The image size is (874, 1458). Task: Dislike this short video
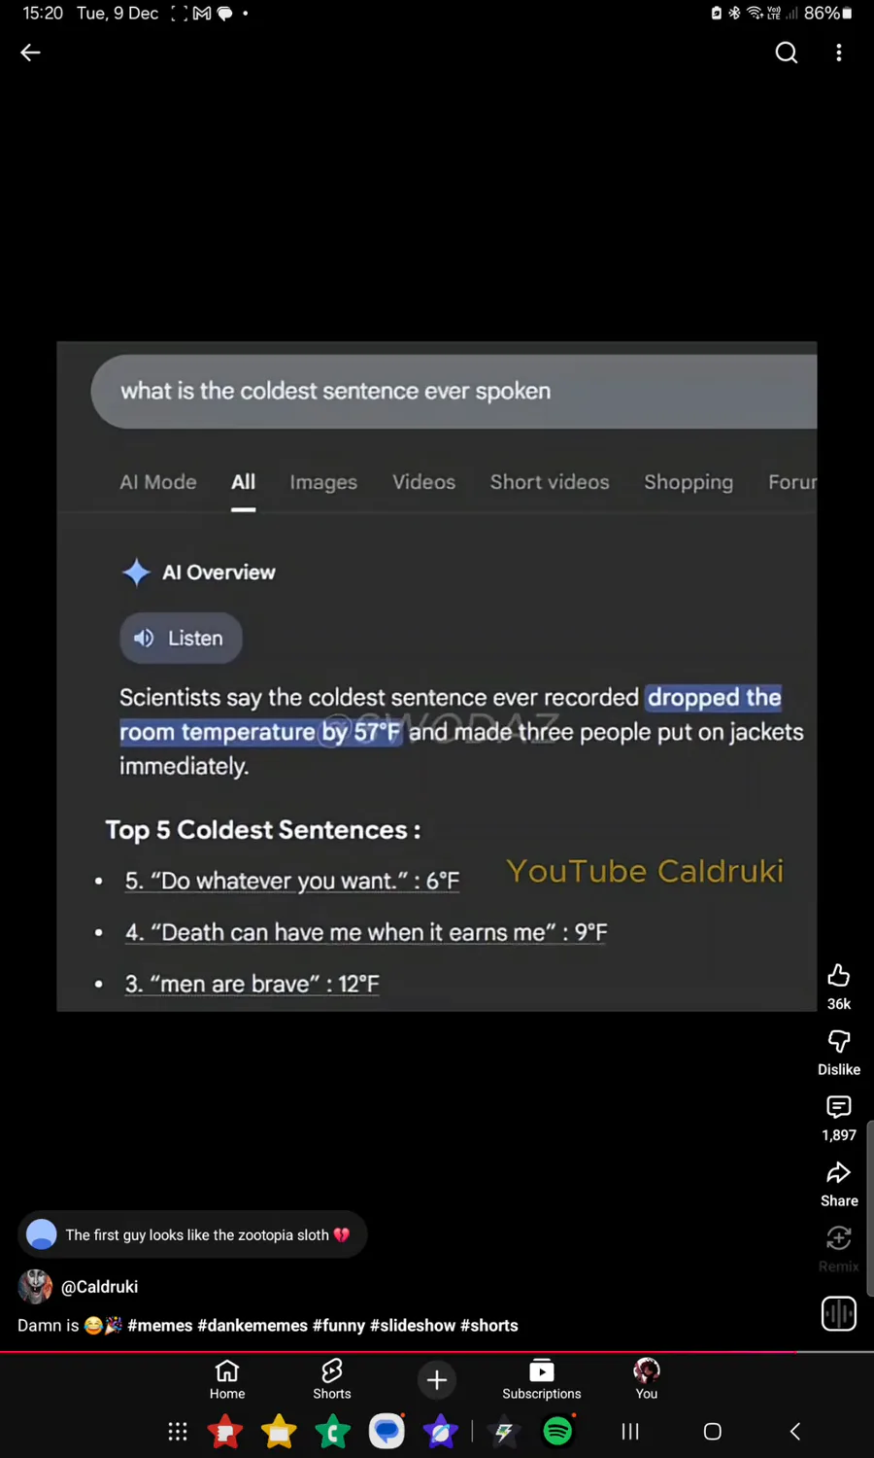[839, 1042]
